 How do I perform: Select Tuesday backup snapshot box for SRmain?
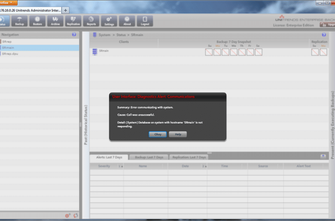pyautogui.click(x=225, y=52)
